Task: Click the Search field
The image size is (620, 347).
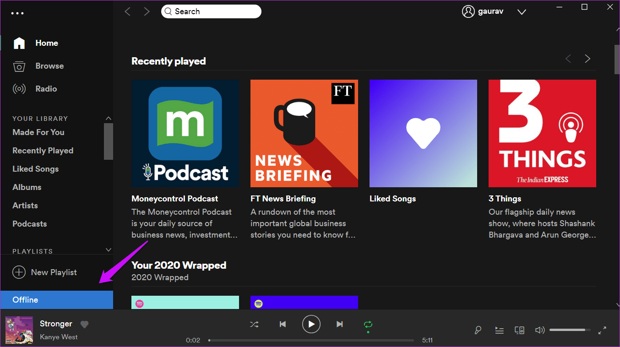Action: [x=211, y=11]
